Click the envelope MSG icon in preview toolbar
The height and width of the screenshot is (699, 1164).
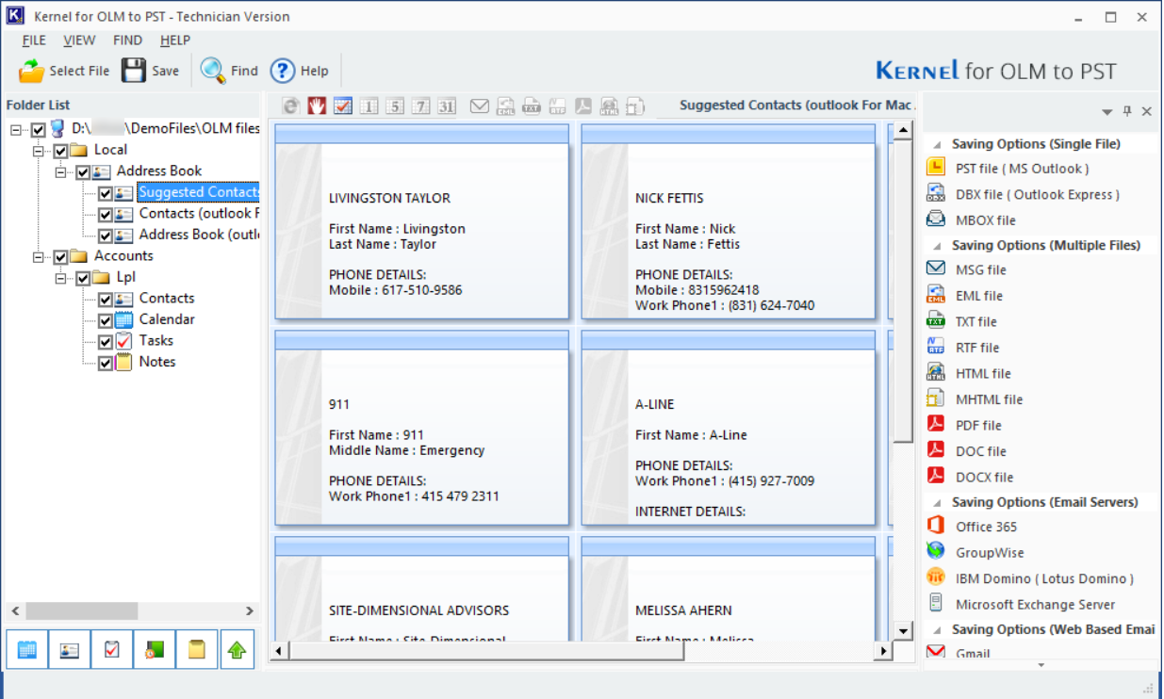[480, 106]
